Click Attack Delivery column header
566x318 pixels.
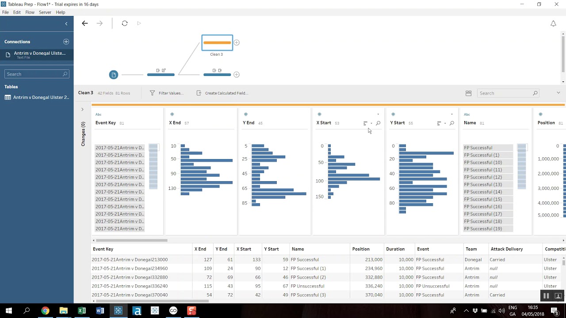[507, 249]
